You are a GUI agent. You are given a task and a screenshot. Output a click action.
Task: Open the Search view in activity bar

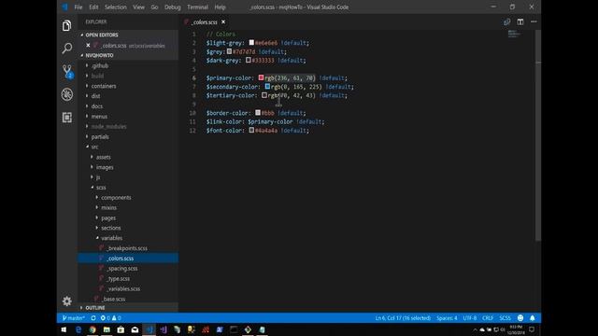pos(66,49)
